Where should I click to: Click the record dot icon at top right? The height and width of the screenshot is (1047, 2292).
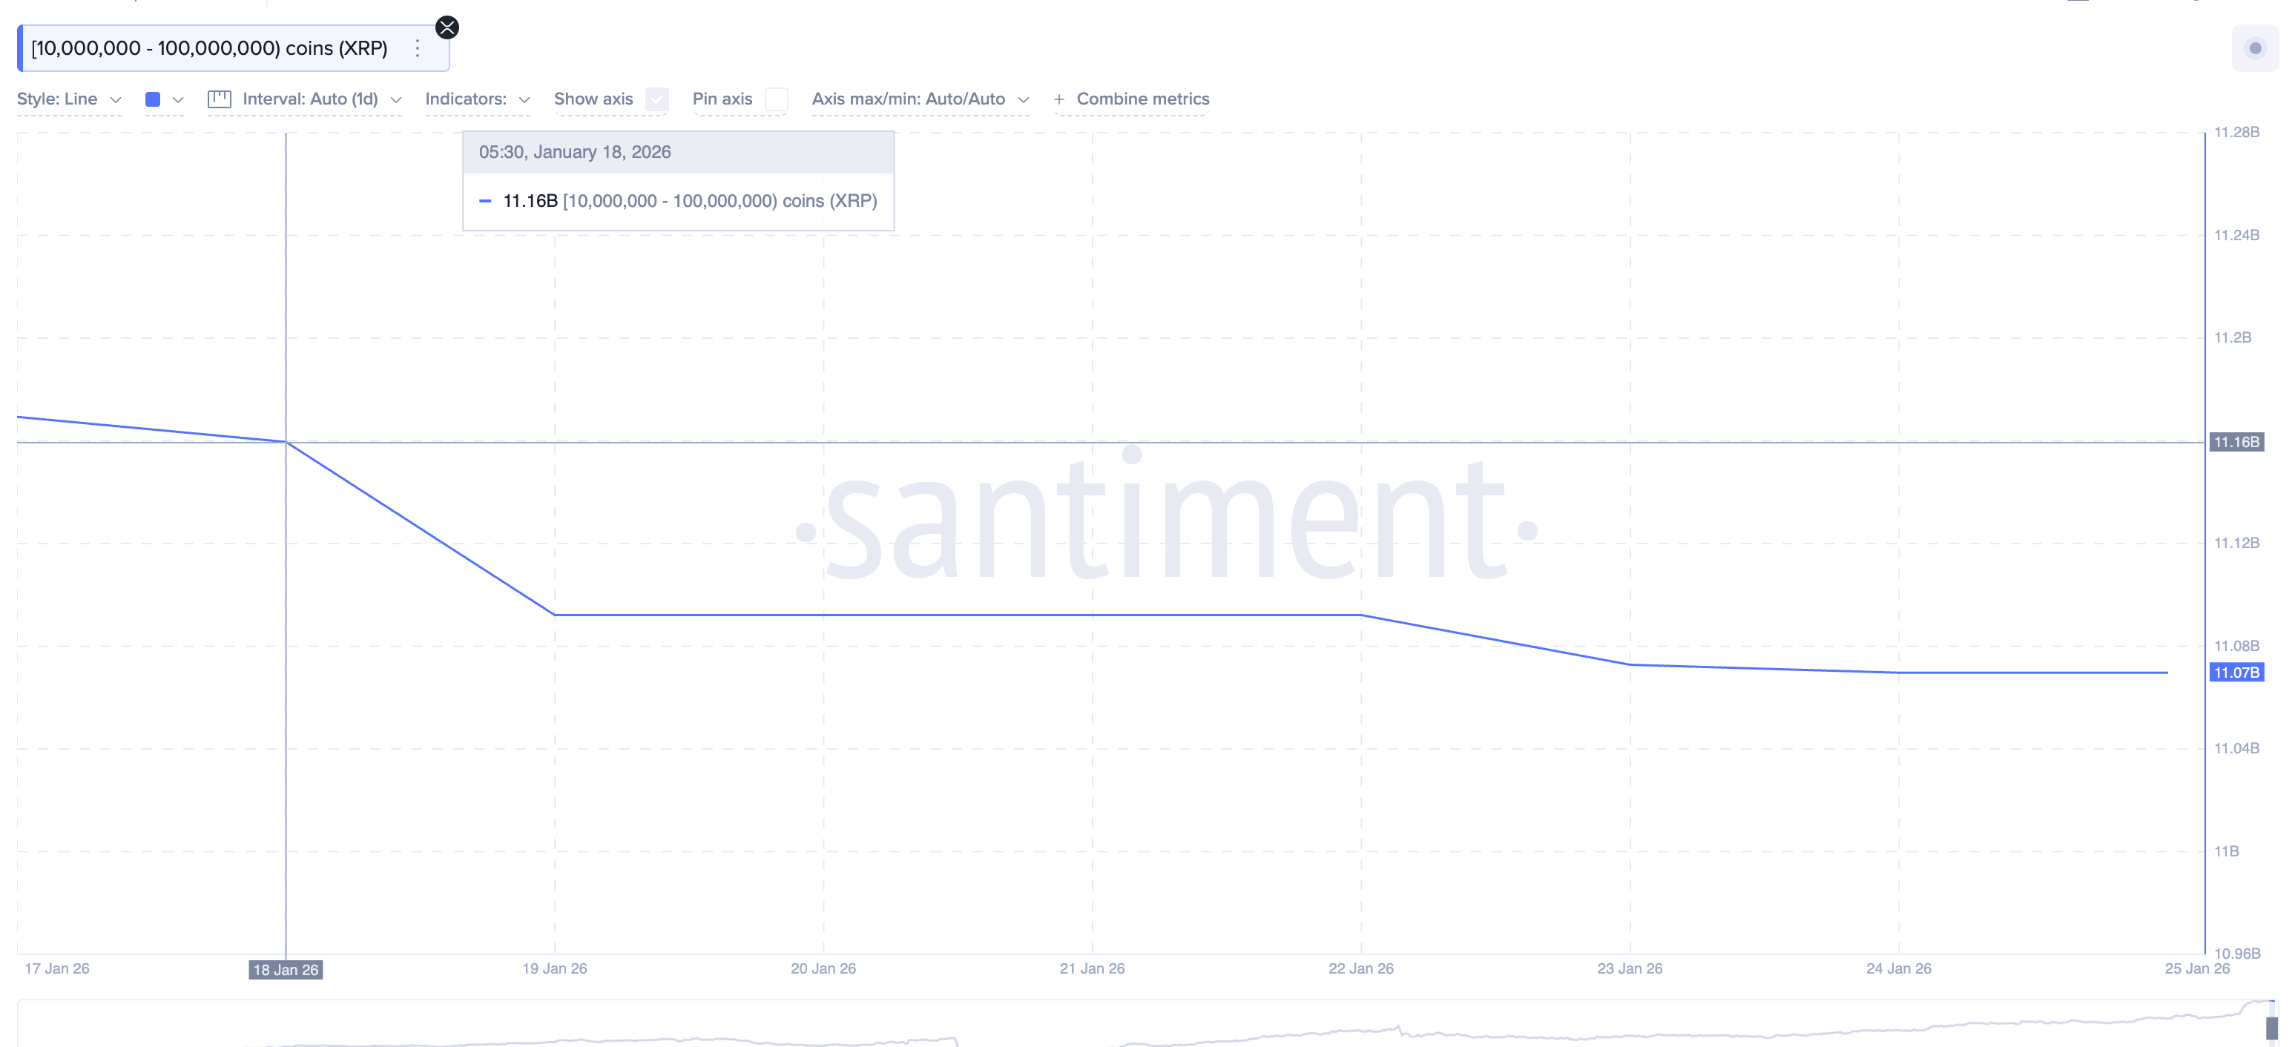tap(2257, 50)
